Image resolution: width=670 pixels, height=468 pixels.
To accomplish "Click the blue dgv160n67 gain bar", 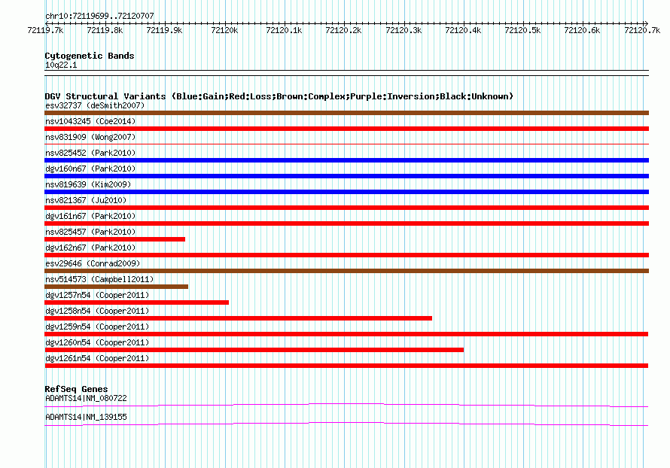I will click(346, 176).
